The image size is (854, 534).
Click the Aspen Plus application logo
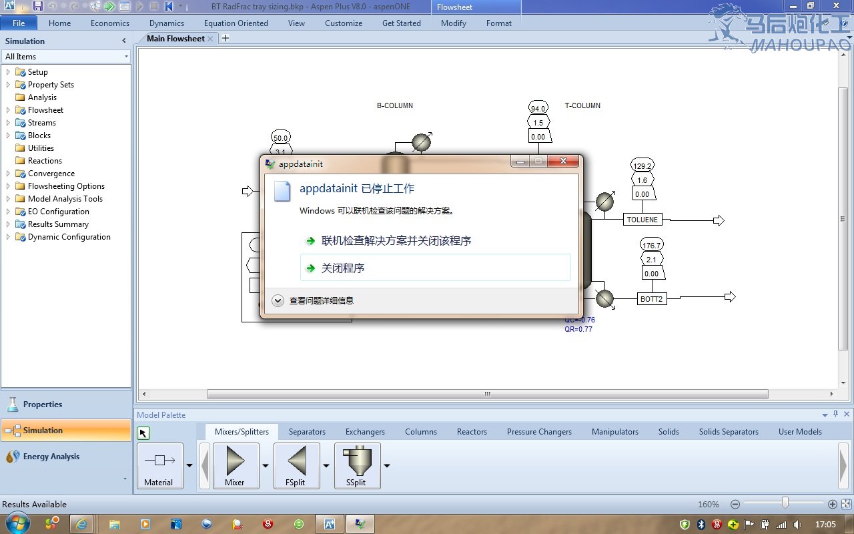[x=9, y=6]
